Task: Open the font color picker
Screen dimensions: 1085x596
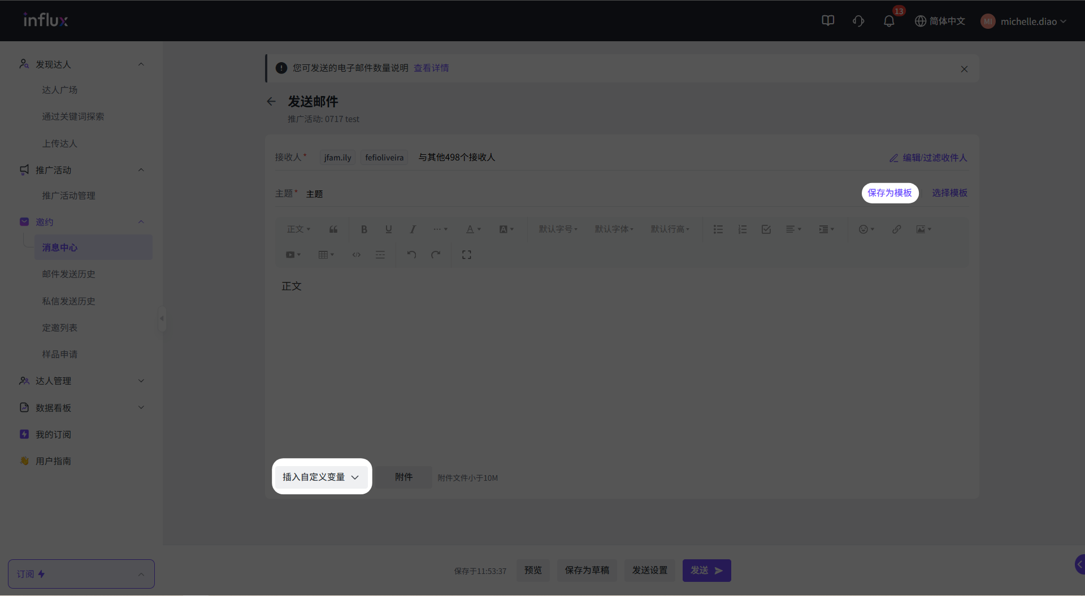Action: (472, 229)
